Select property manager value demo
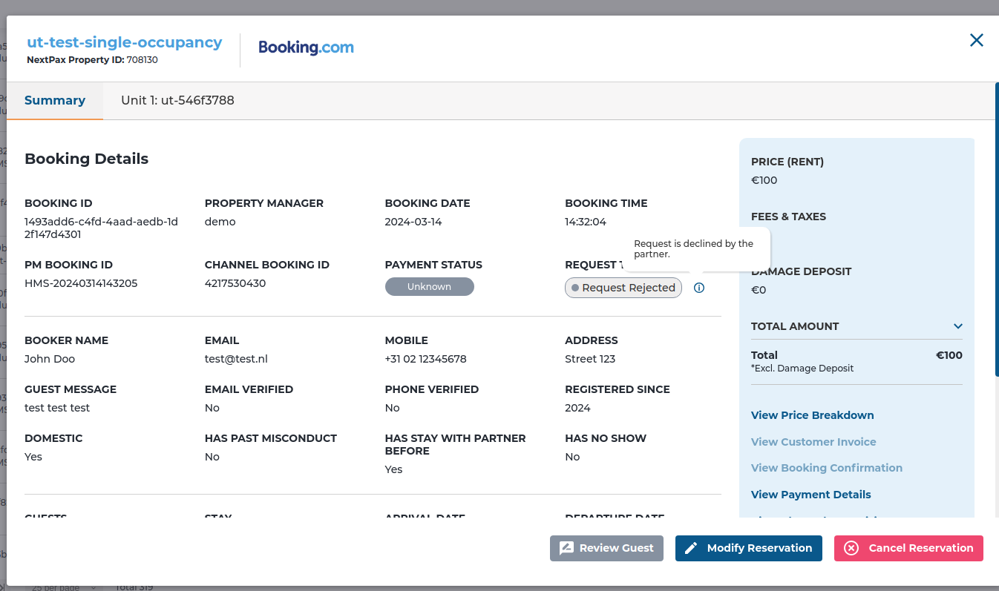 point(220,222)
